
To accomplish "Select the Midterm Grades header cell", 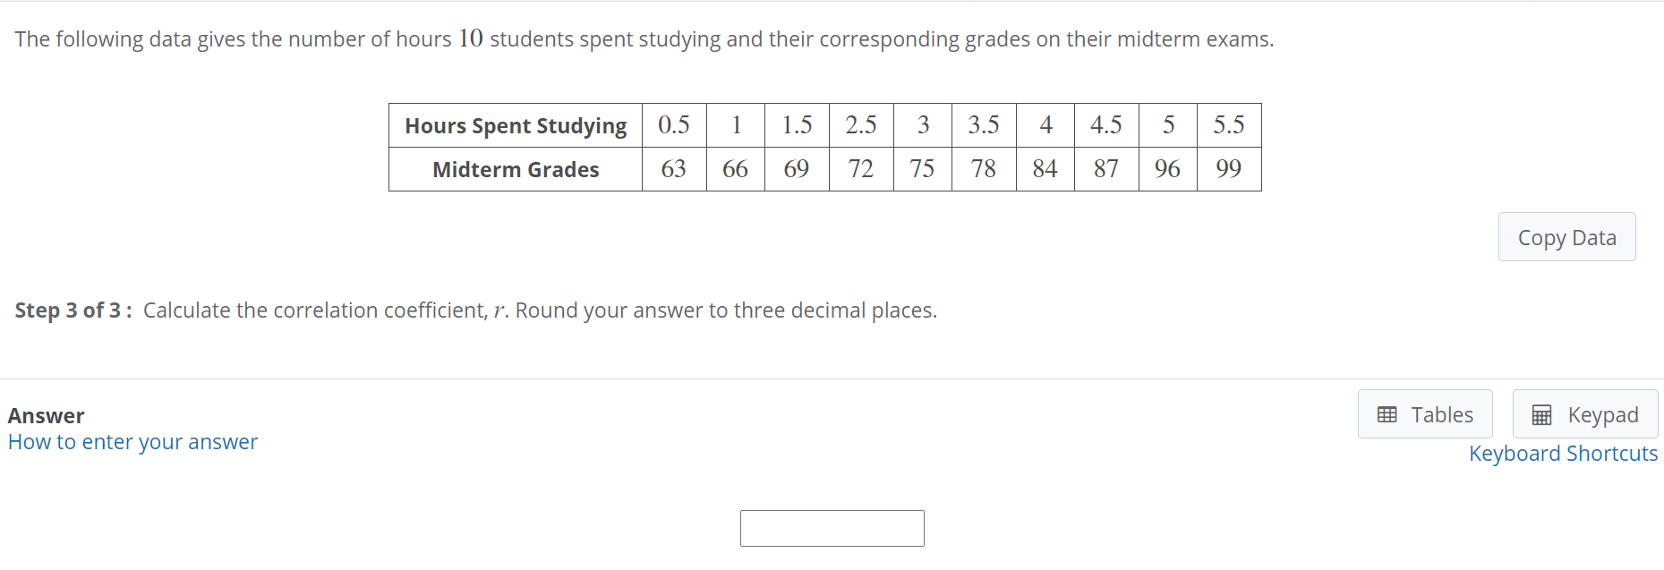I will (x=515, y=169).
